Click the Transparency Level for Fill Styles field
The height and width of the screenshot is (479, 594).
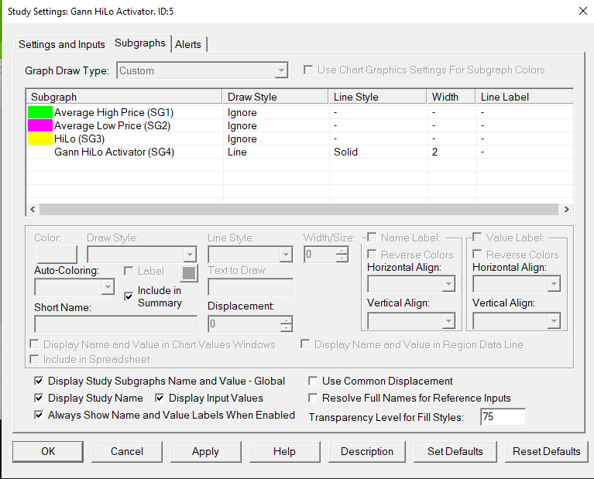point(503,417)
